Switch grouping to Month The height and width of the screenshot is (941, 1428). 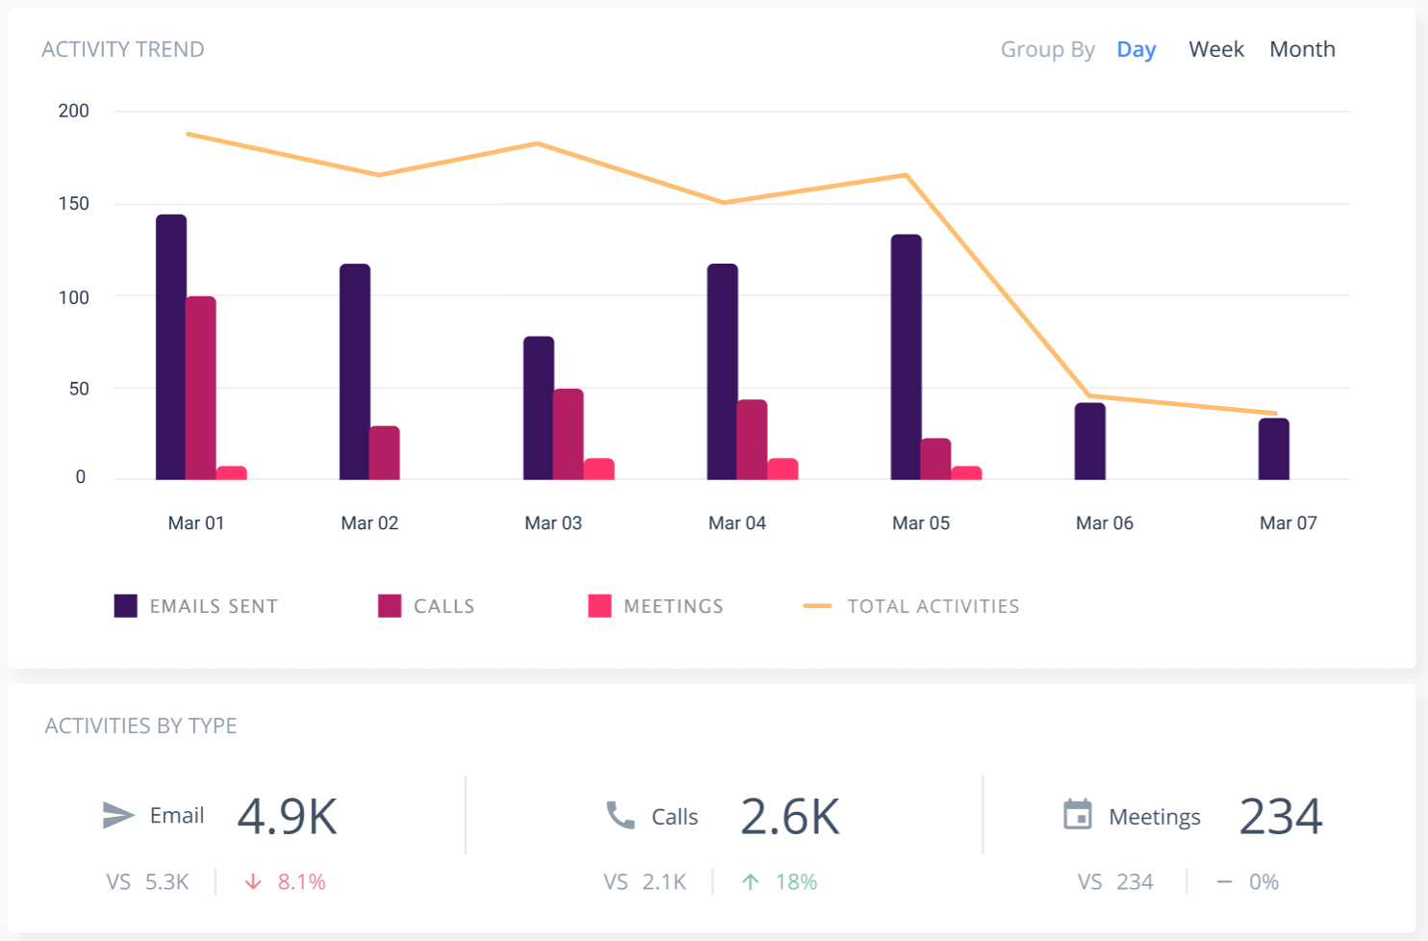coord(1302,50)
